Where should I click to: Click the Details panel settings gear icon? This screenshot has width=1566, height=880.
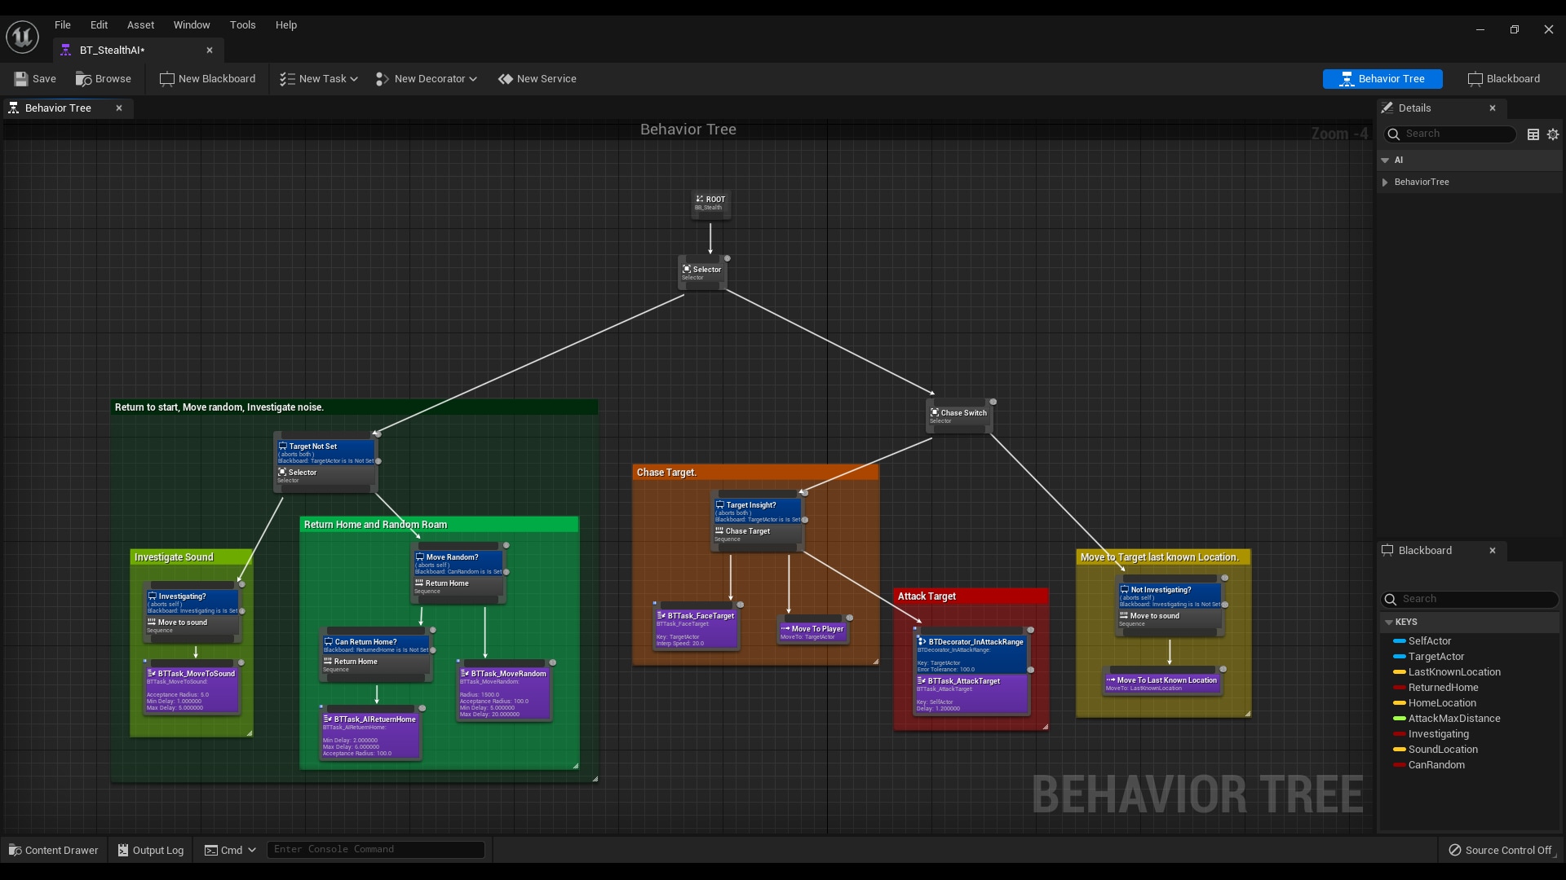pyautogui.click(x=1552, y=134)
